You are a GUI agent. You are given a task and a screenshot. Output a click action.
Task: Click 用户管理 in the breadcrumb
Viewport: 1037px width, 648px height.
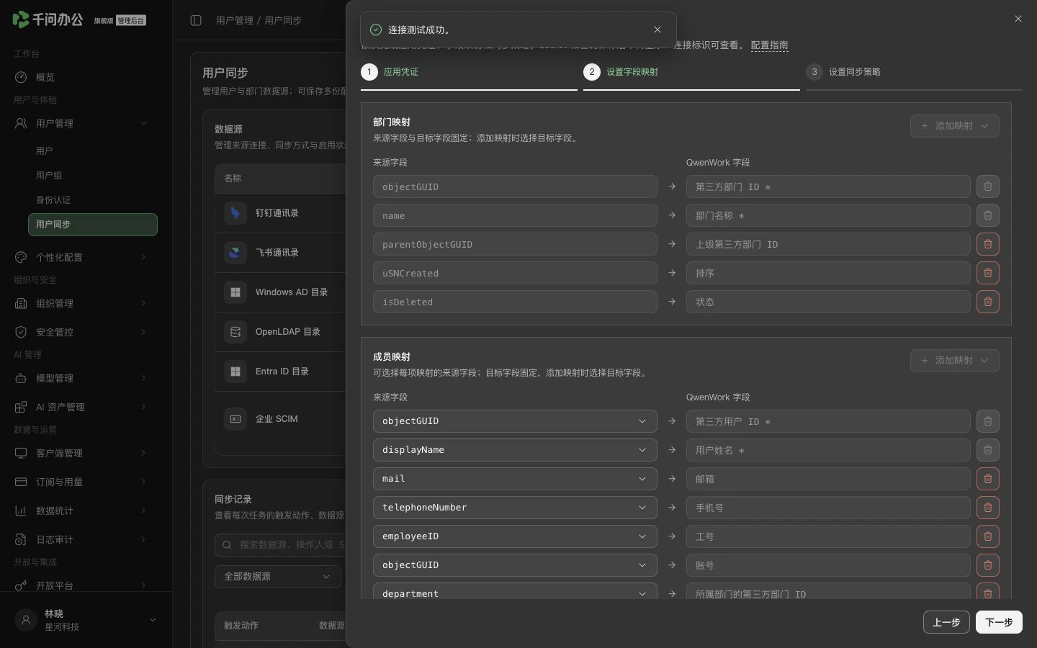pyautogui.click(x=235, y=20)
